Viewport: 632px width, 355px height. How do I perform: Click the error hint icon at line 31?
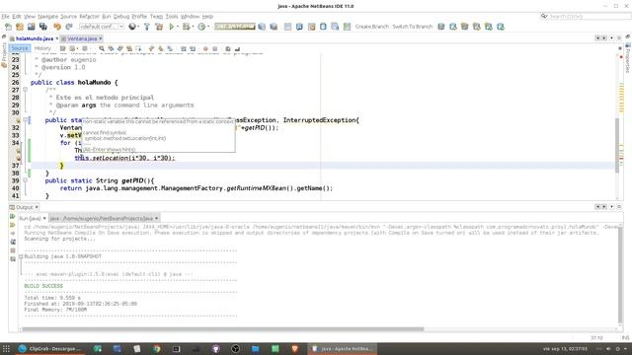pos(18,120)
